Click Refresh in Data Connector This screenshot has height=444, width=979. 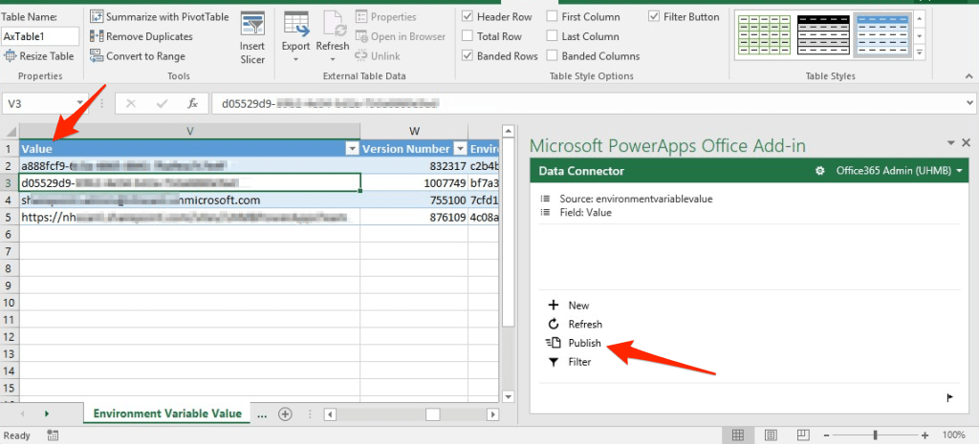coord(575,325)
